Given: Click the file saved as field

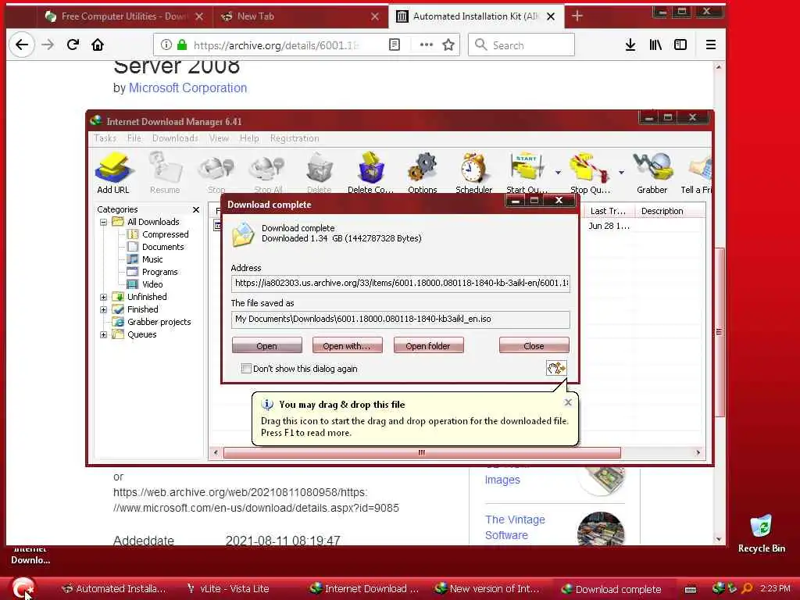Looking at the screenshot, I should [x=401, y=320].
